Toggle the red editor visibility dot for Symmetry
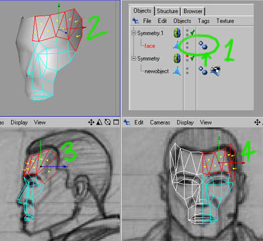Screen dimensions: 263x241 187,56
